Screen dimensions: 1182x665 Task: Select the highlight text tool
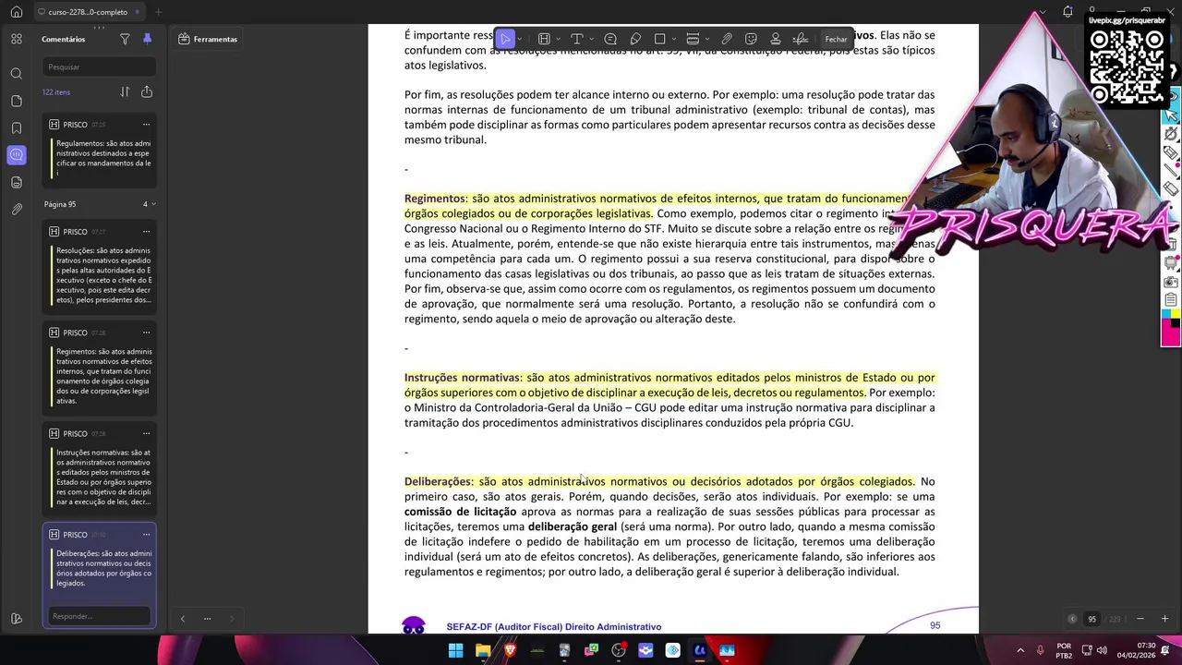[544, 39]
